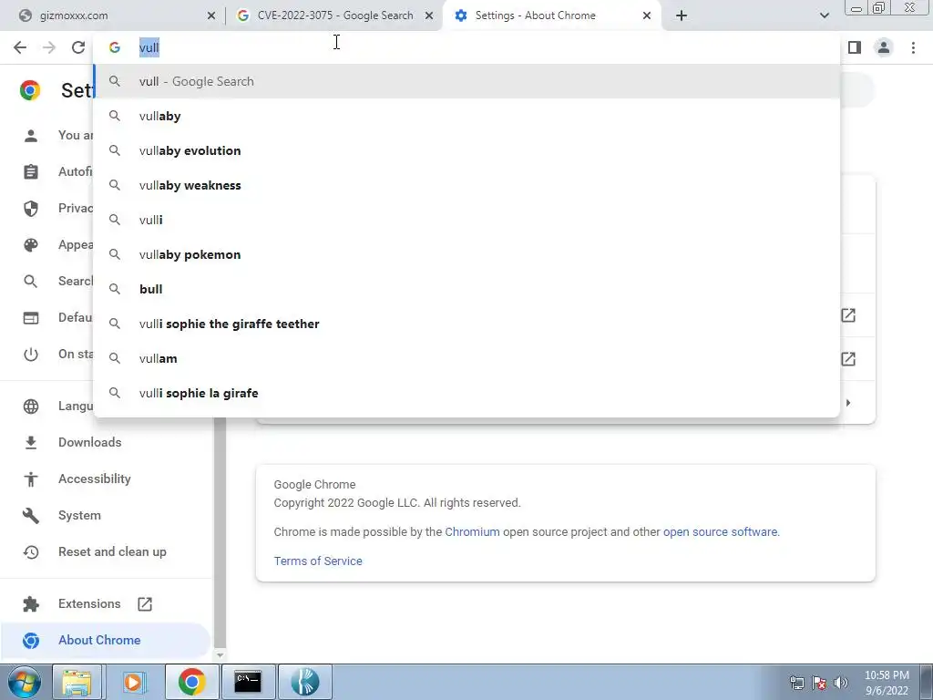Select the 'vullam' suggestion
The image size is (933, 700).
(467, 357)
